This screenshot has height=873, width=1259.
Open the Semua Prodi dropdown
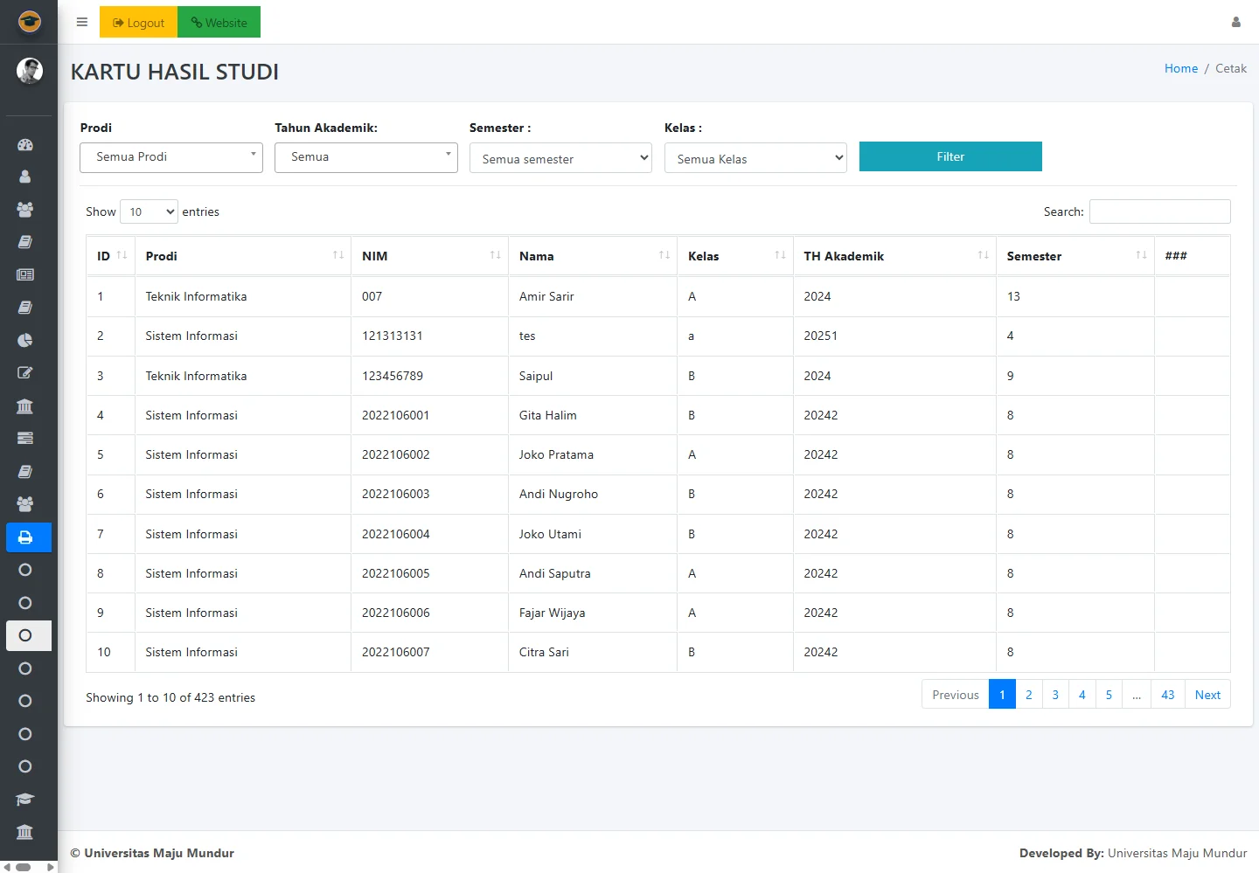[x=171, y=157]
